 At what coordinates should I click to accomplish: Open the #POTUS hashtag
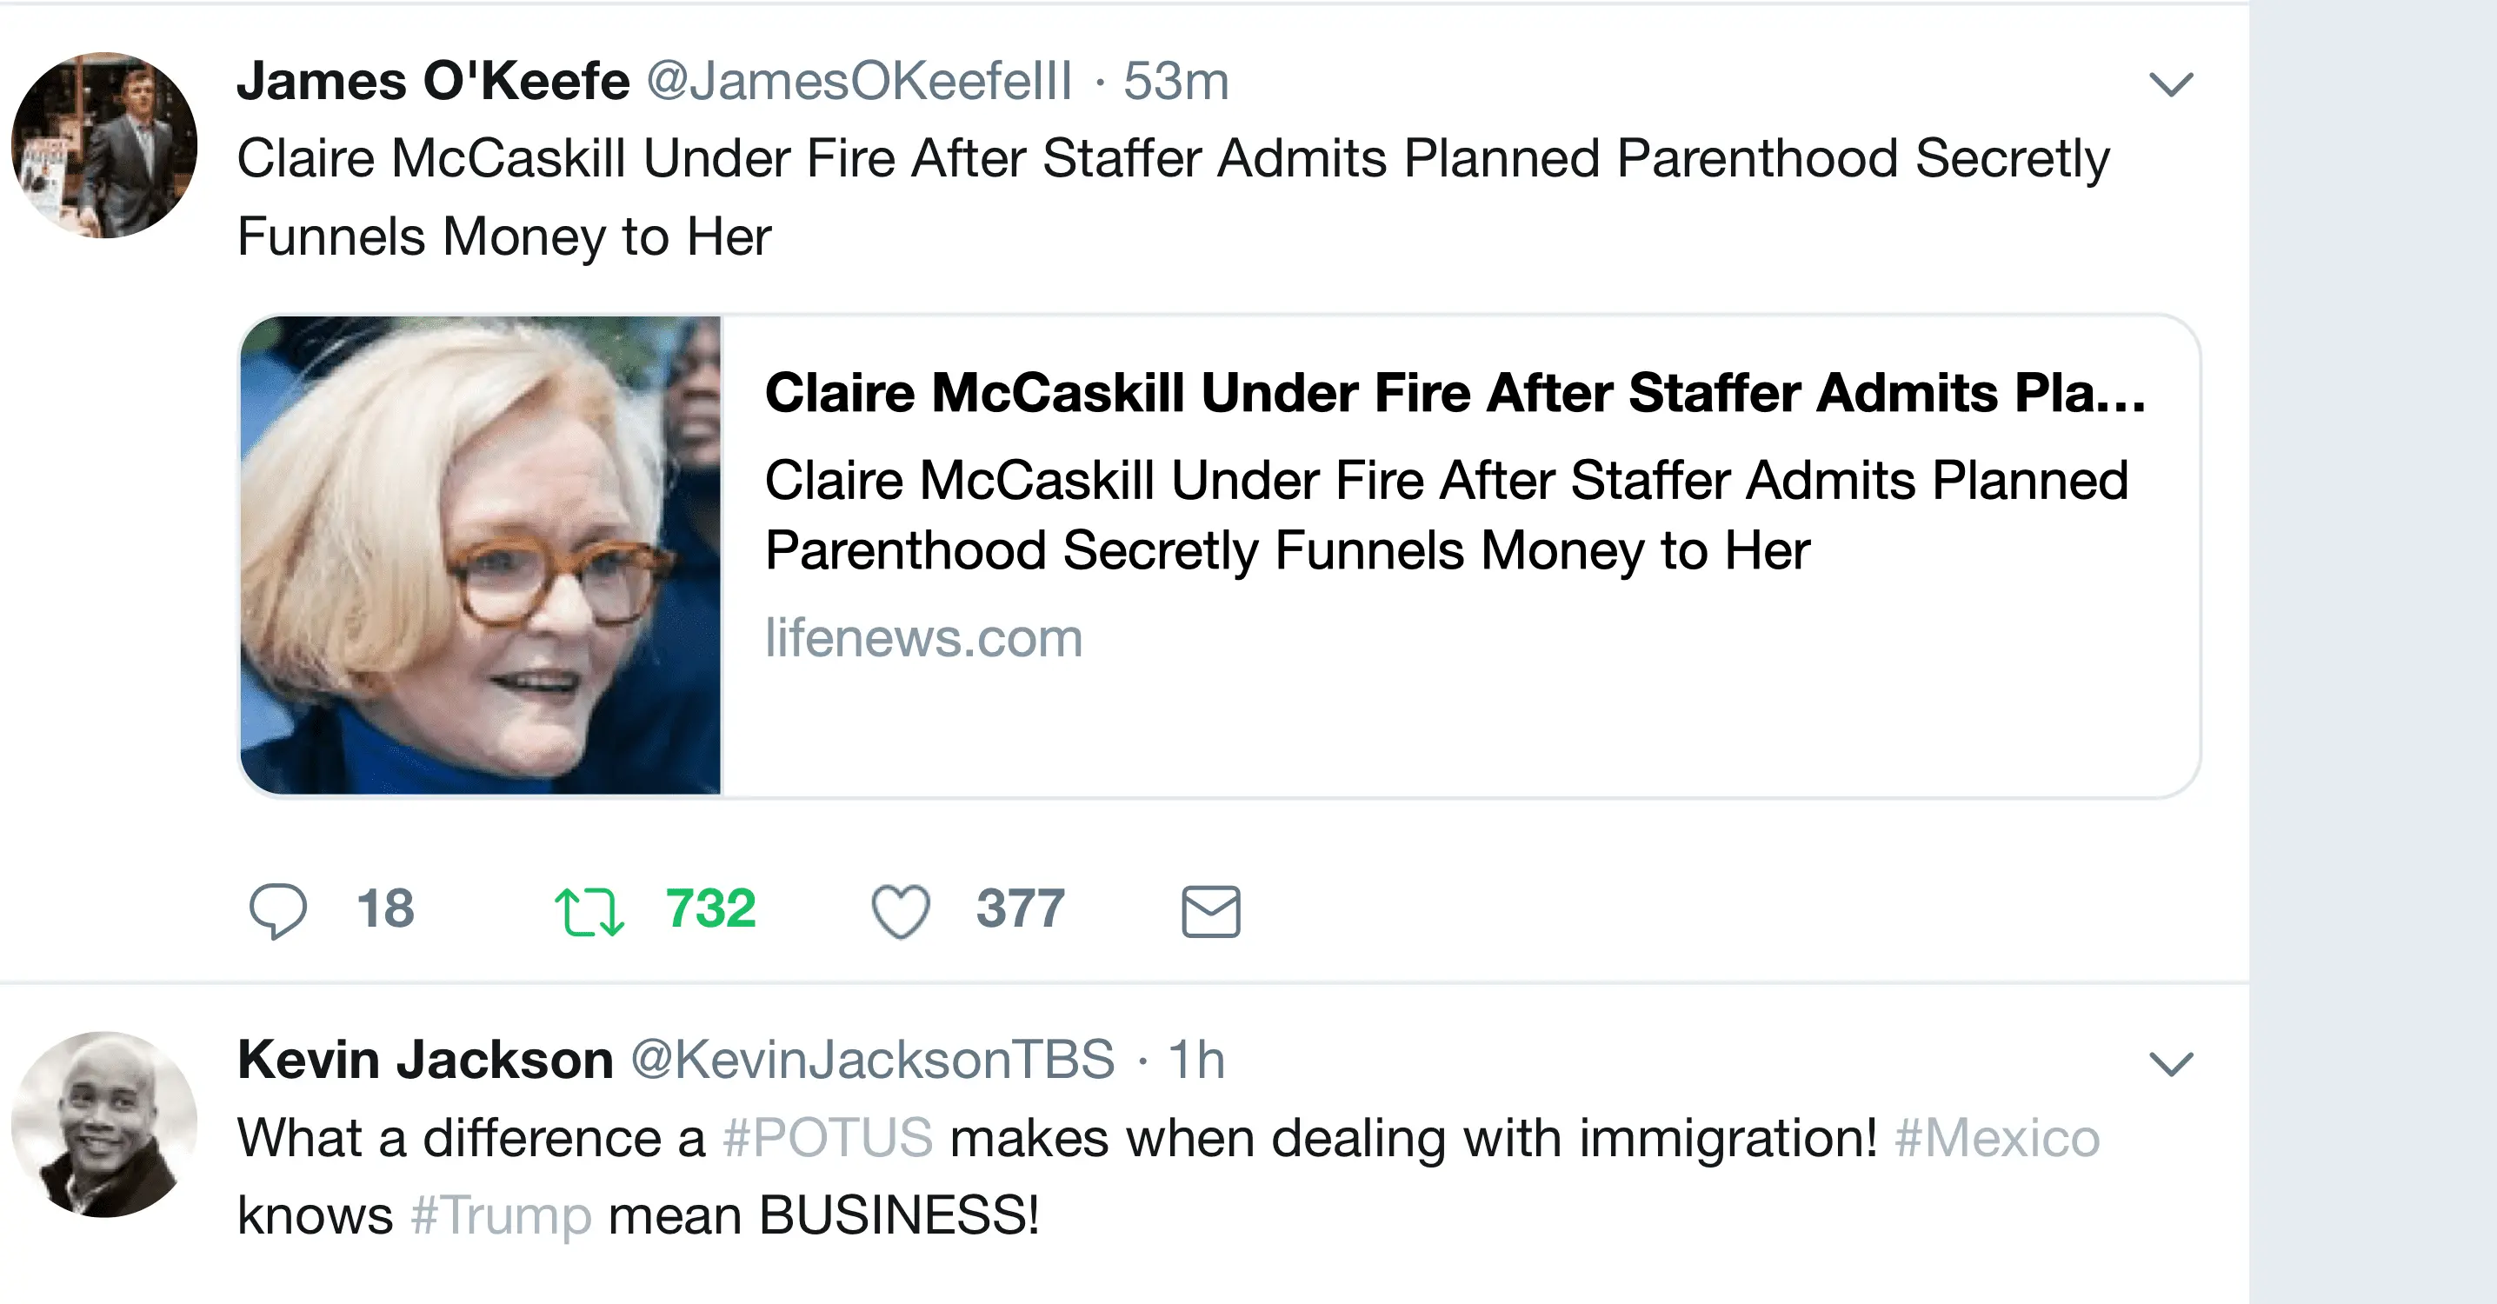828,1138
